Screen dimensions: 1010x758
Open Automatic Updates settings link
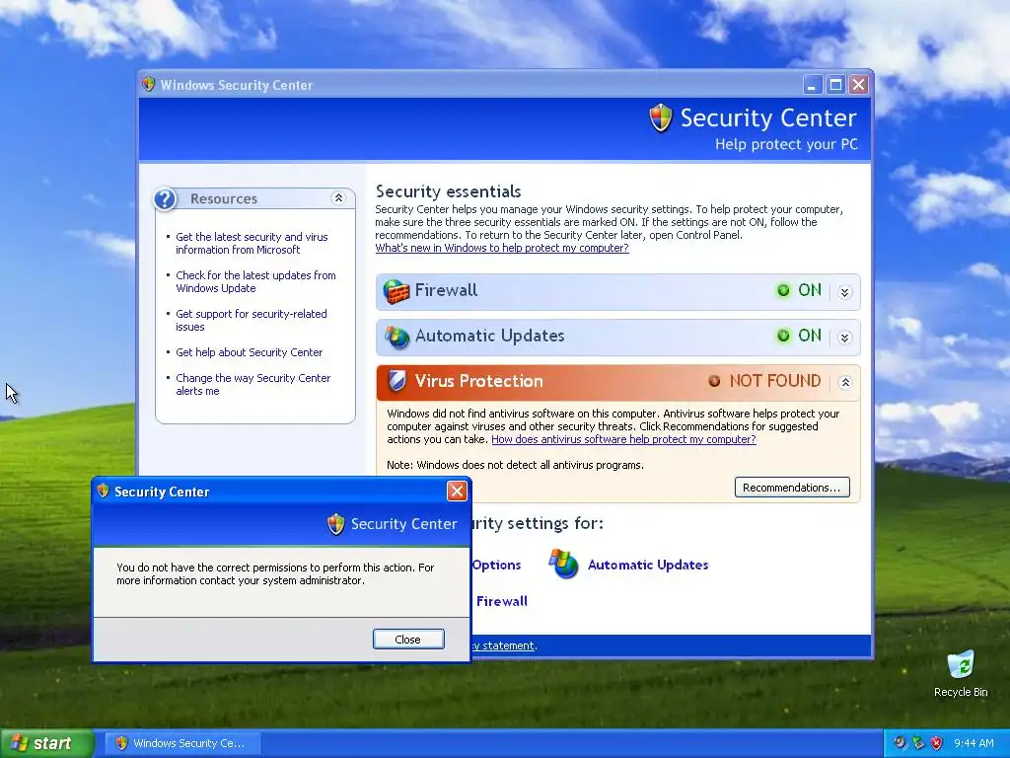(647, 565)
